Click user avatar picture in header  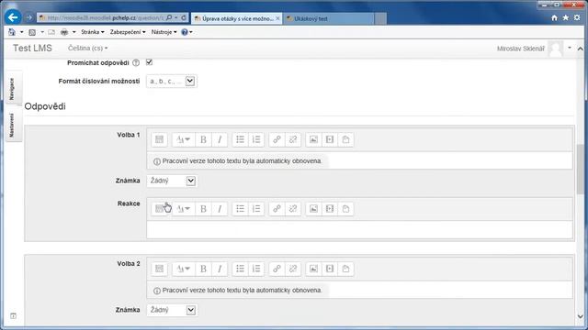pyautogui.click(x=555, y=49)
